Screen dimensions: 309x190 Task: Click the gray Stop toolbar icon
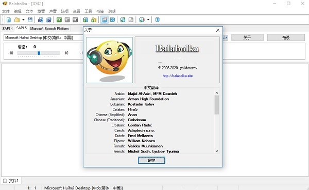click(75, 20)
